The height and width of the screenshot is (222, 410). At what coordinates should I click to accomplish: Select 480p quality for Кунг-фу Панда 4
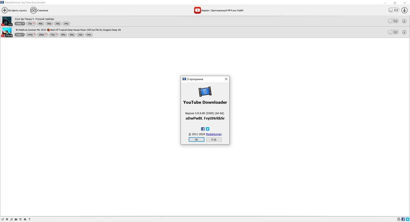(40, 24)
